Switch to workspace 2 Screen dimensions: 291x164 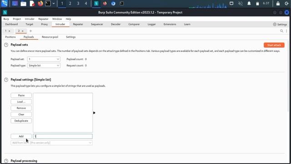tap(70, 3)
